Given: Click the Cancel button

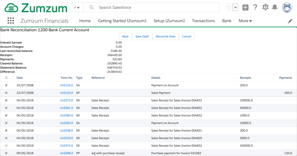Looking at the screenshot, I should [186, 36].
